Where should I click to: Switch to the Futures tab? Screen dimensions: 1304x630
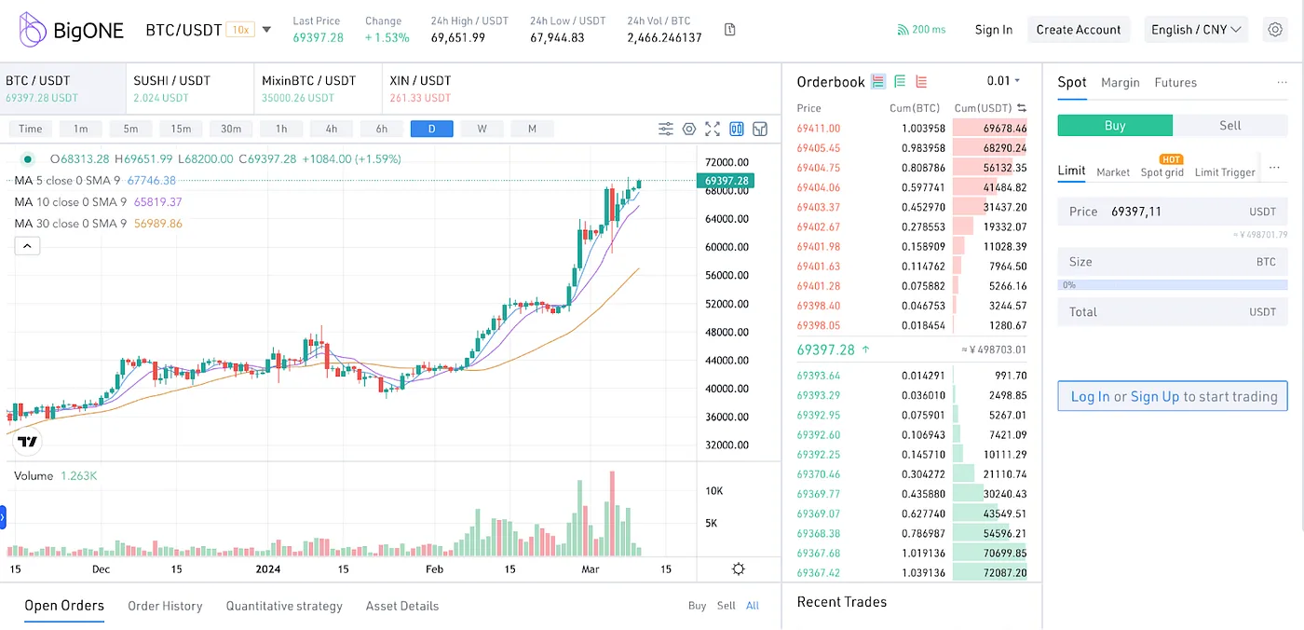tap(1175, 82)
